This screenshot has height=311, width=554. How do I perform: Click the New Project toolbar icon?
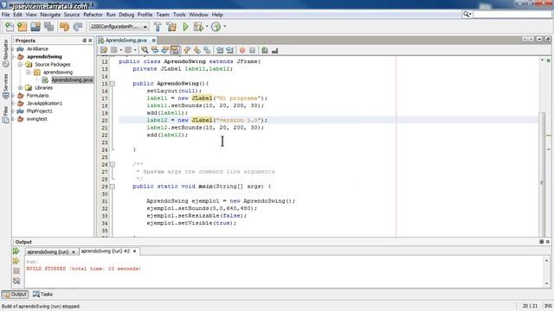(23, 27)
